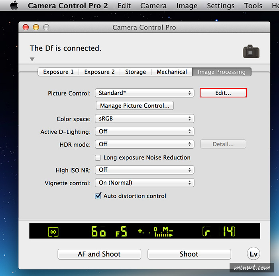Start live view with Lv button
279x276 pixels.
point(253,254)
